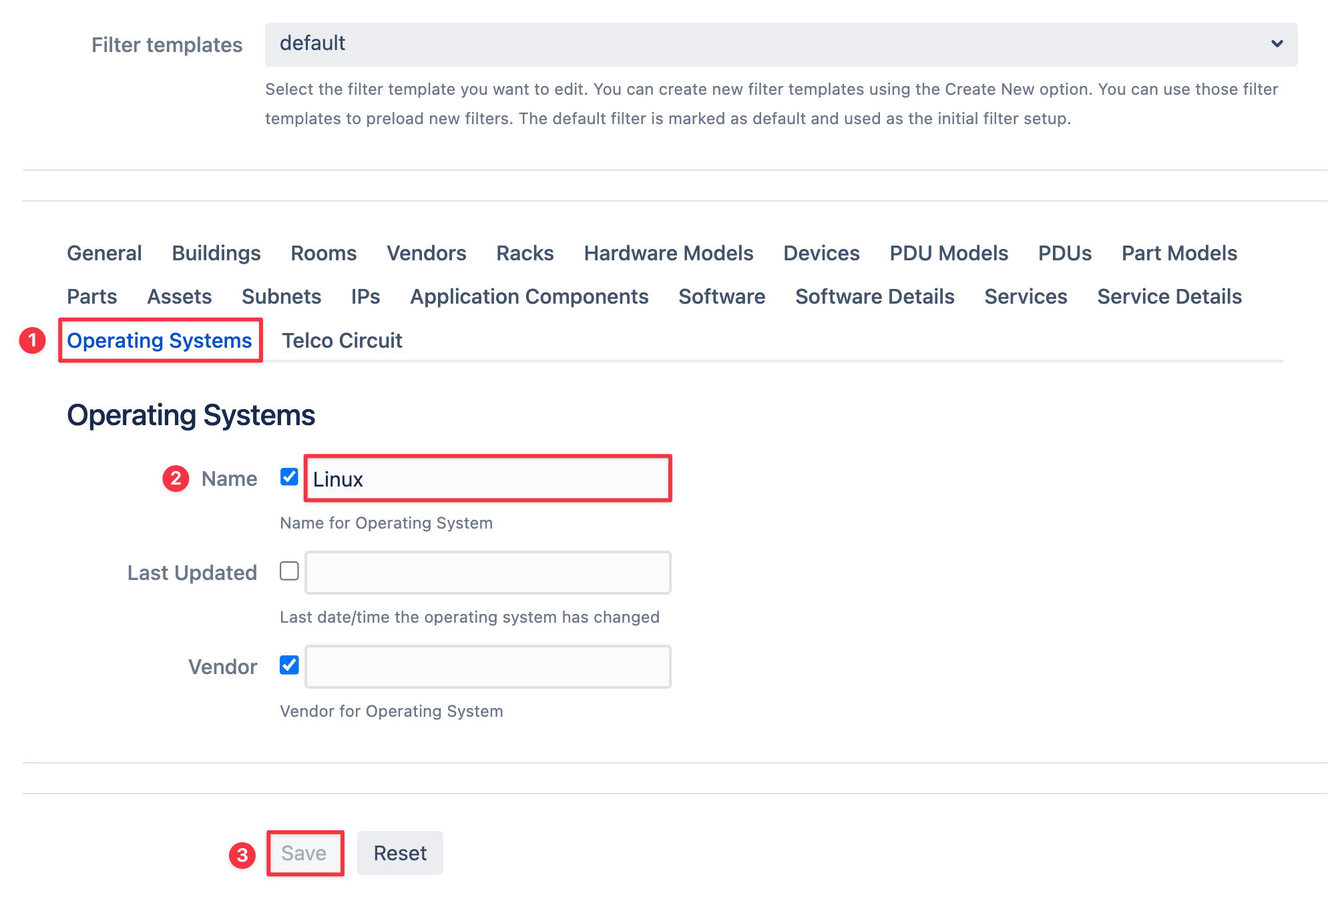Switch to the PDU Models tab

[948, 253]
